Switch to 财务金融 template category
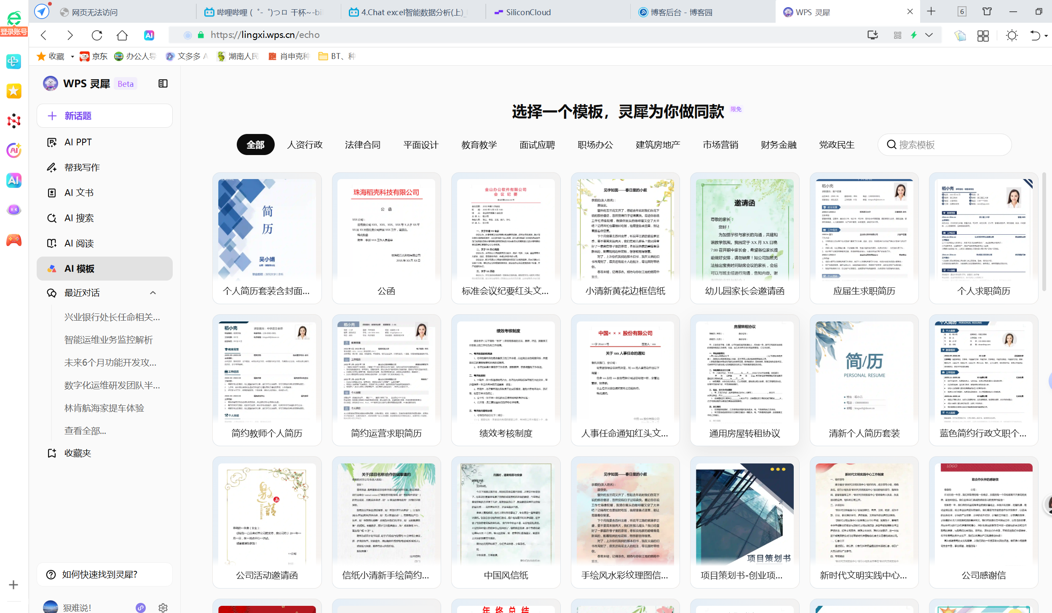 click(x=778, y=145)
